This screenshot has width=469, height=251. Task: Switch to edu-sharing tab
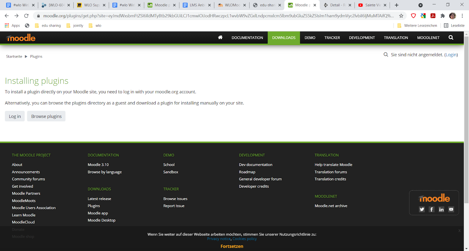click(267, 5)
